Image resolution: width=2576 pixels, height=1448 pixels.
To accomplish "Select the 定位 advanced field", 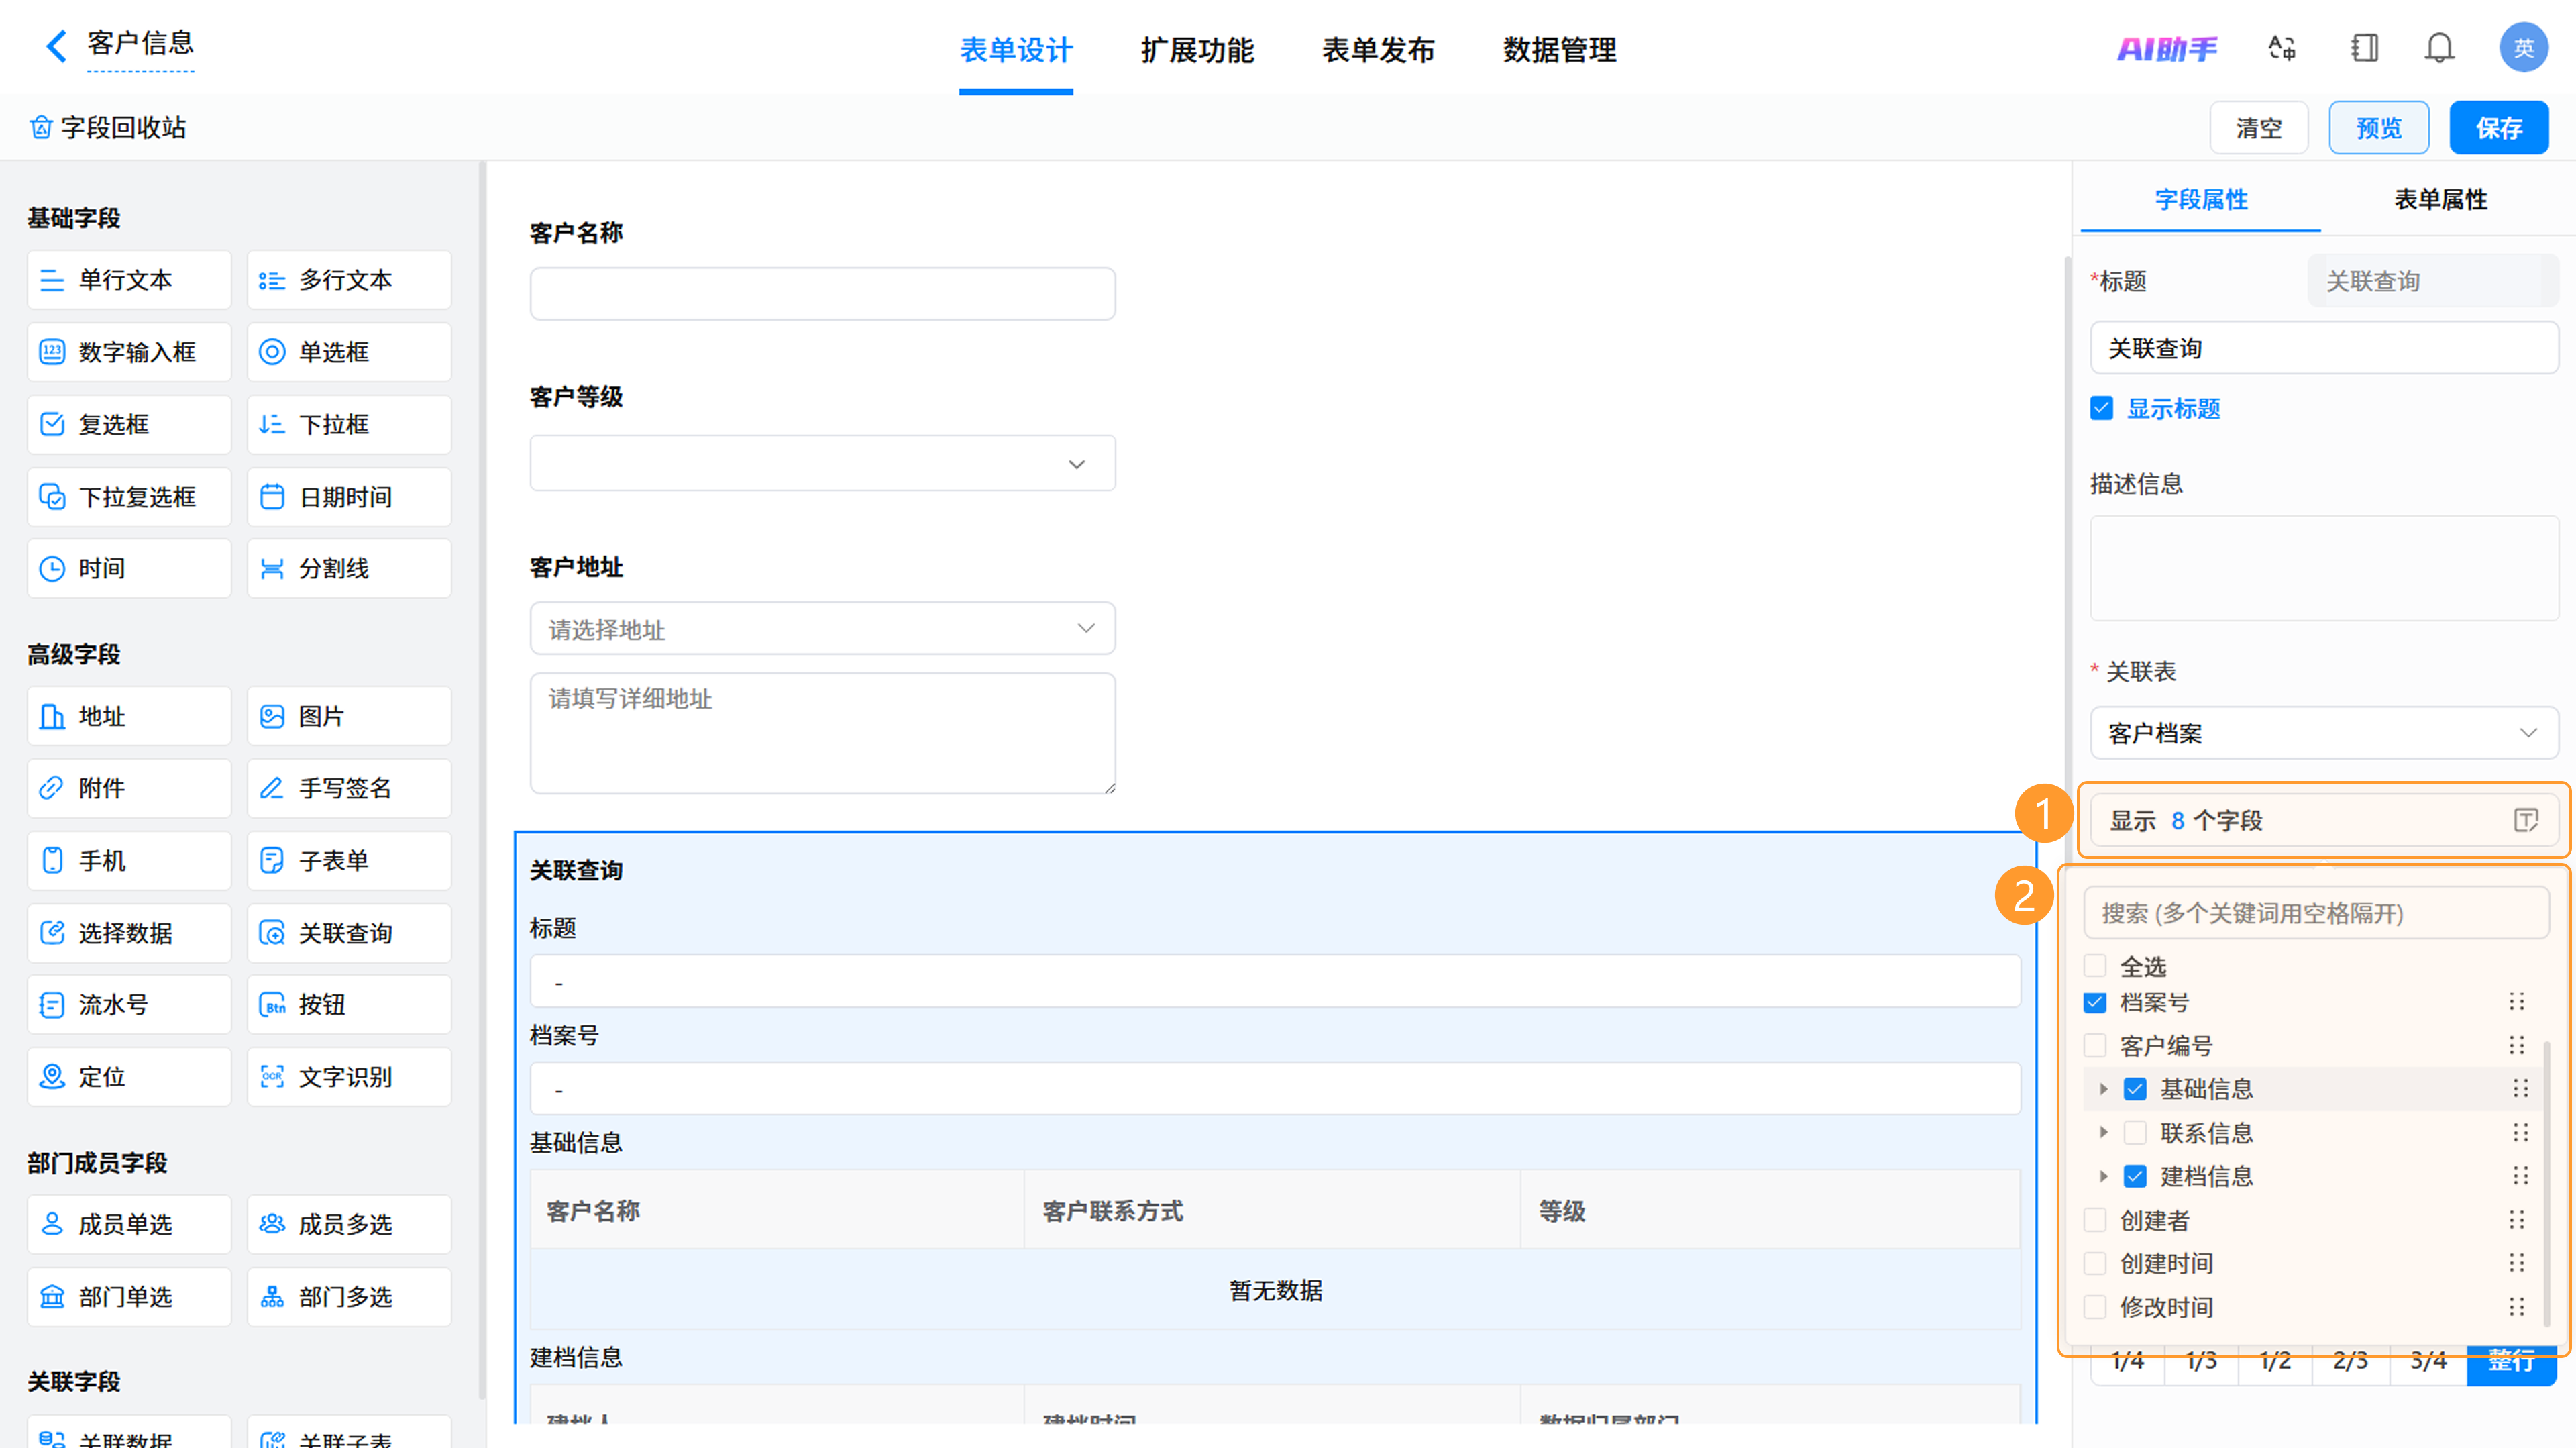I will (129, 1077).
